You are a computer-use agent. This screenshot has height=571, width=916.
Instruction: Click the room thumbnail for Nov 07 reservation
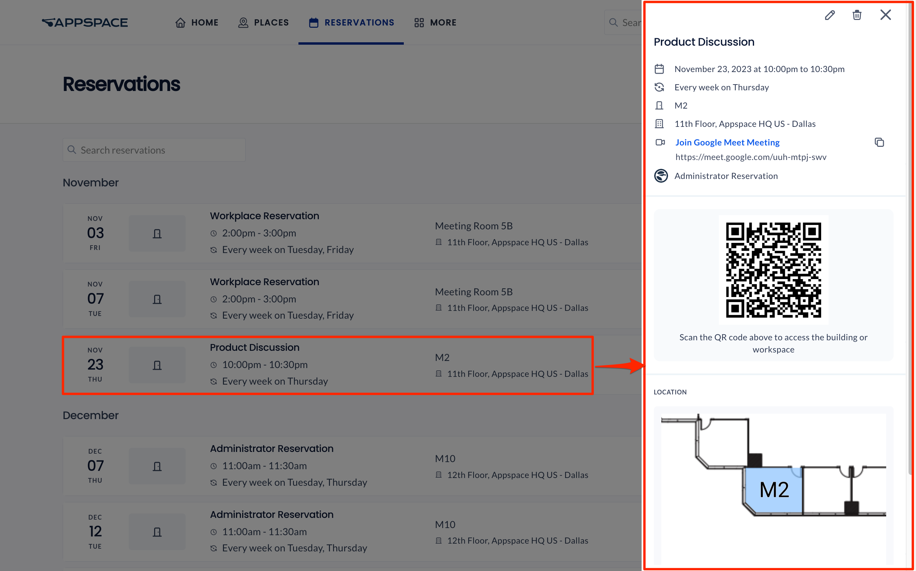pyautogui.click(x=157, y=299)
